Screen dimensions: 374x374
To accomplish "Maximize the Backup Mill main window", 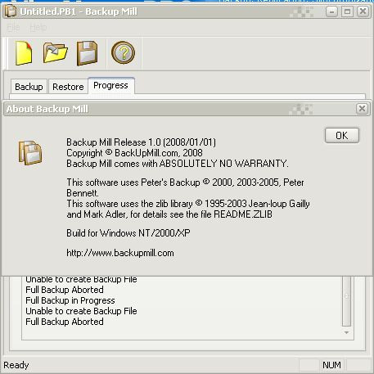I will click(347, 11).
